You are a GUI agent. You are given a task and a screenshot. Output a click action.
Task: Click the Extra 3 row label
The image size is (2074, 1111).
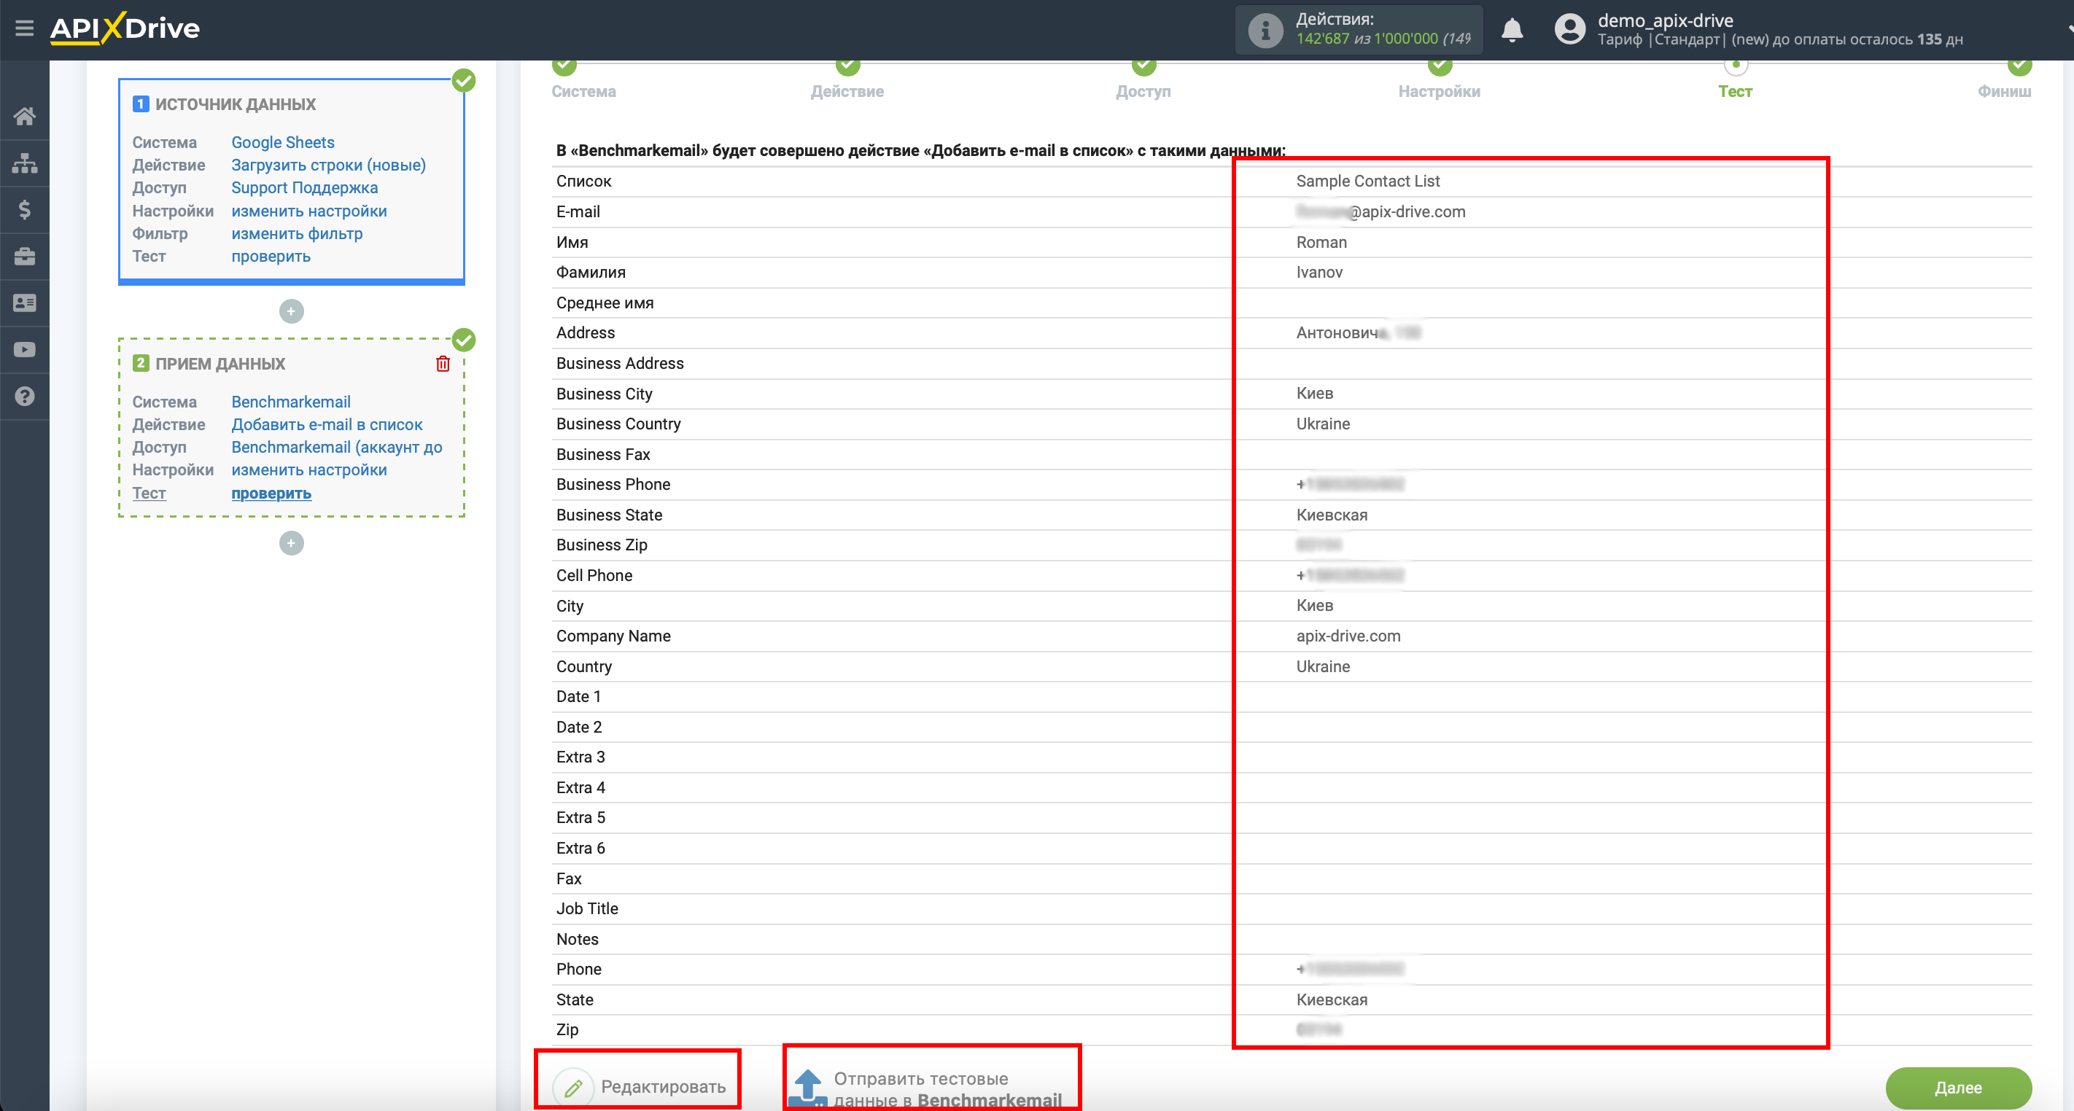[x=580, y=757]
